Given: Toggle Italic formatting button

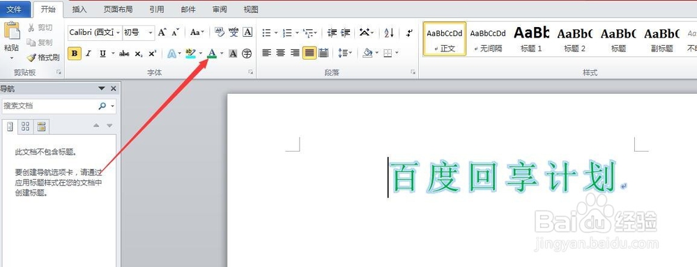Looking at the screenshot, I should (89, 54).
